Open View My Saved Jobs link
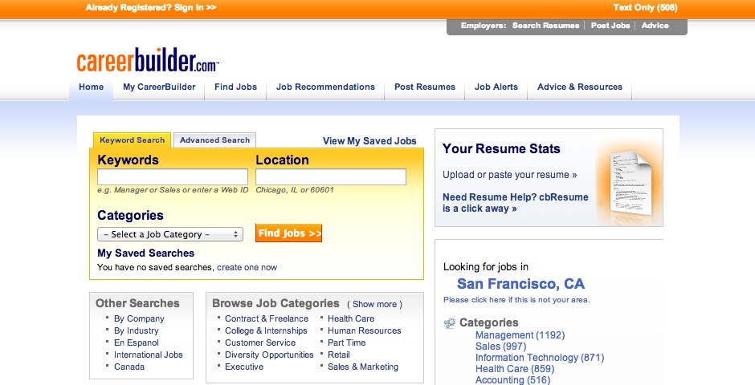Screen dimensions: 755x385 tap(369, 141)
